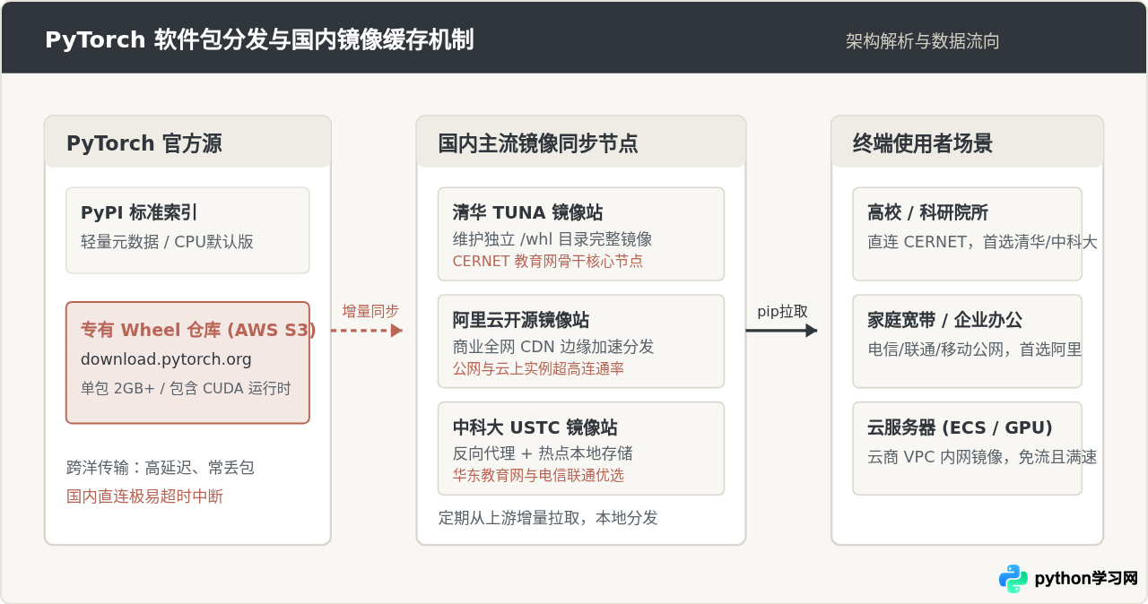Click the text "商业全网 CDN 边缘加速分发"

(553, 347)
